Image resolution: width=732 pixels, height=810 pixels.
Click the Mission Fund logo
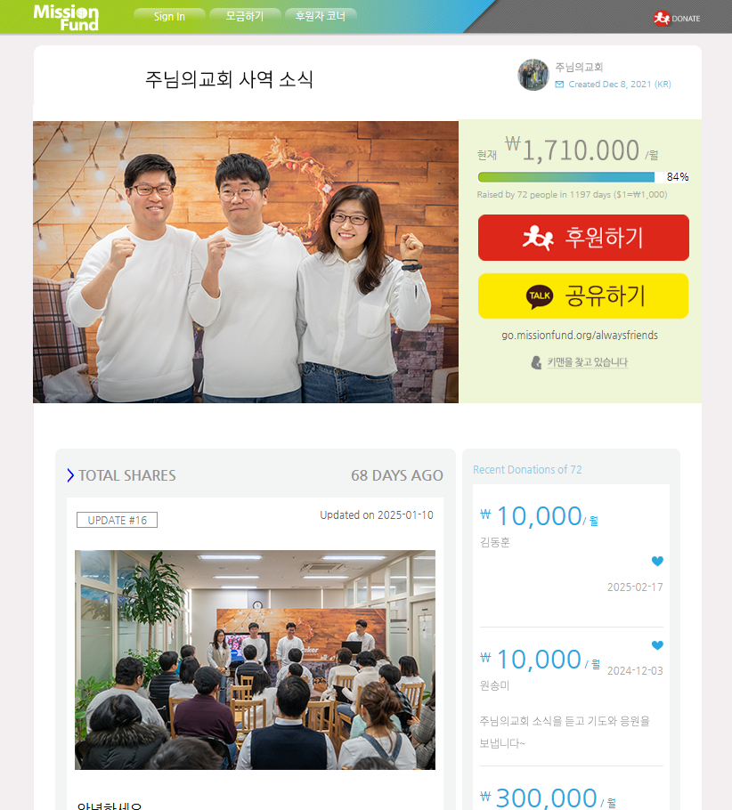(66, 18)
